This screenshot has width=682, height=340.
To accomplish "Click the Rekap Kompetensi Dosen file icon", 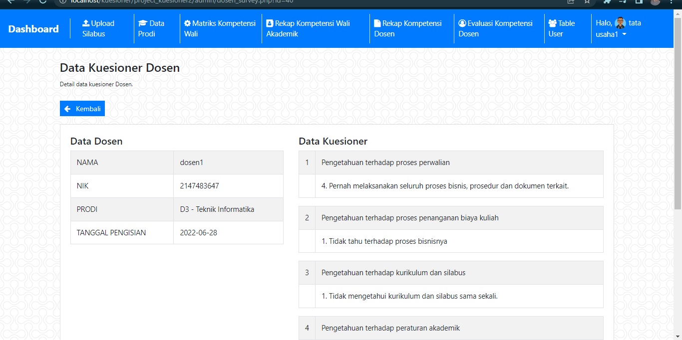I will (377, 23).
